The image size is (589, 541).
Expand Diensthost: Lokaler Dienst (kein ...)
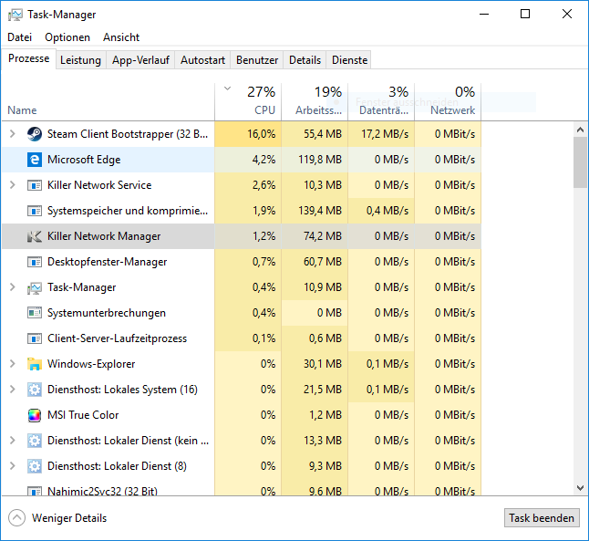13,441
